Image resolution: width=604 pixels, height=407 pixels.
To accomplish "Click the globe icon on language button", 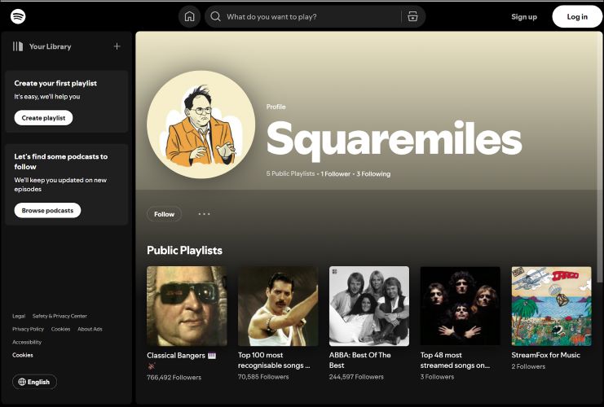I will click(x=22, y=382).
